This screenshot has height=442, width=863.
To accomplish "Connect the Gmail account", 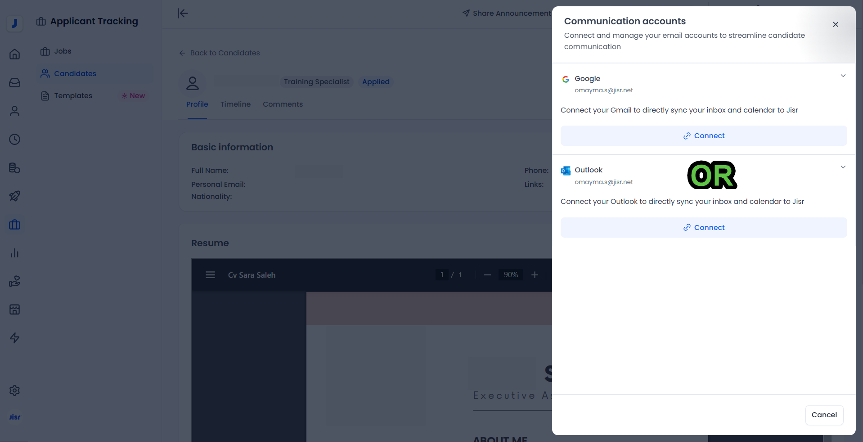I will (x=703, y=135).
